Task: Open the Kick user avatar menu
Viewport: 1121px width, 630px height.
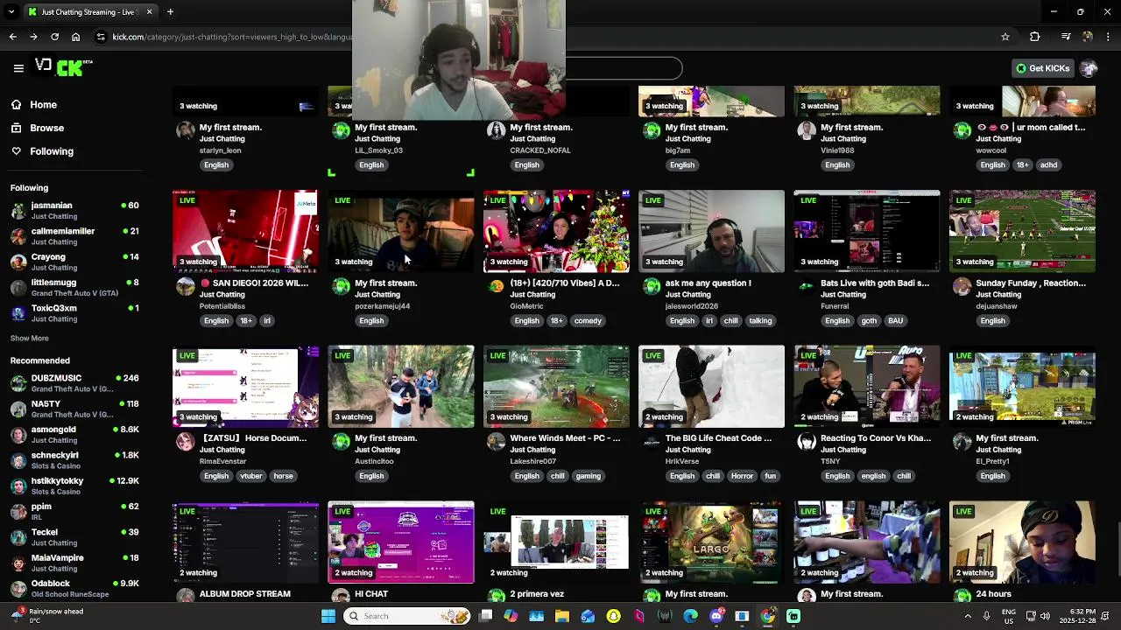Action: coord(1089,68)
